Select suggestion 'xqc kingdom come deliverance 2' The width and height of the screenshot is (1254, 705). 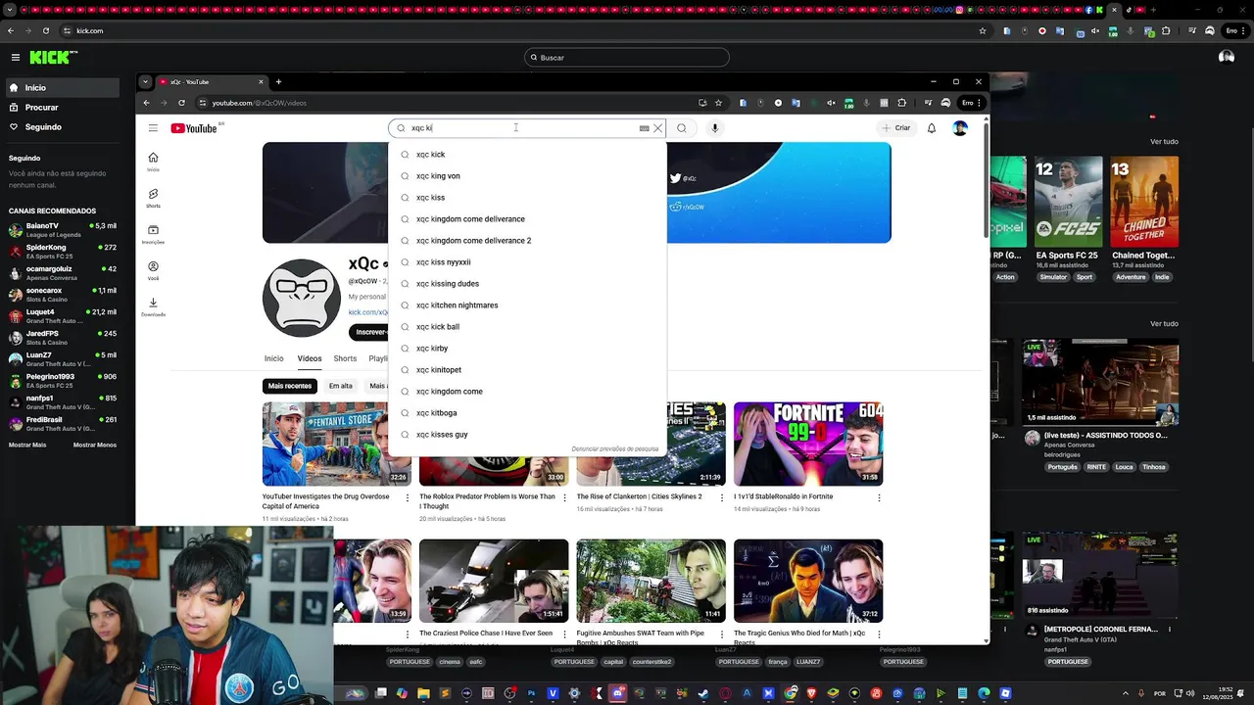point(527,241)
